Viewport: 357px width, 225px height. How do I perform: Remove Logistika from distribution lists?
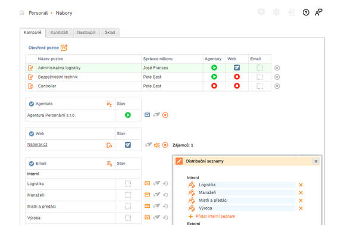tap(300, 185)
